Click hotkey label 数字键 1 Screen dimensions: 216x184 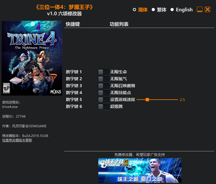pos(74,72)
